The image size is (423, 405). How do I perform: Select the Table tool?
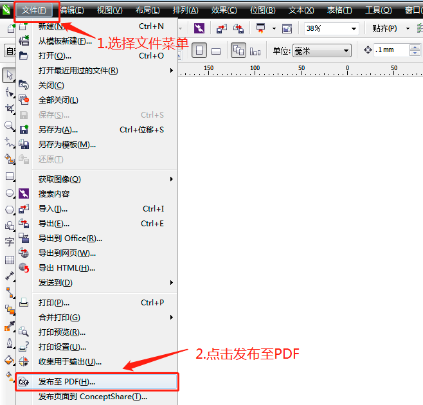[10, 260]
